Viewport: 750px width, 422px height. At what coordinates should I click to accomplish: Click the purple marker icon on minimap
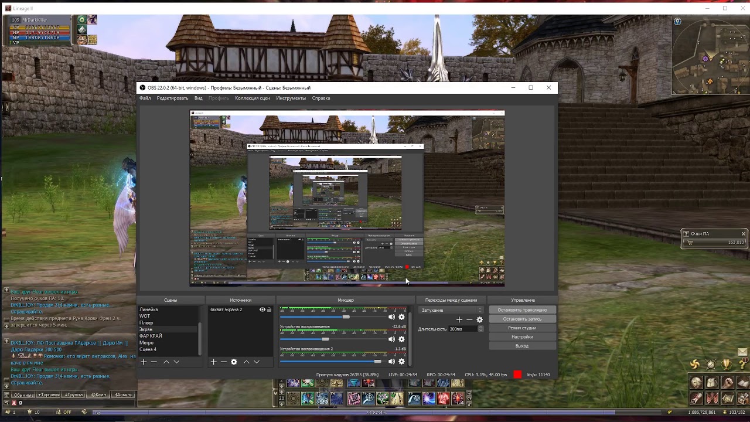click(x=707, y=59)
